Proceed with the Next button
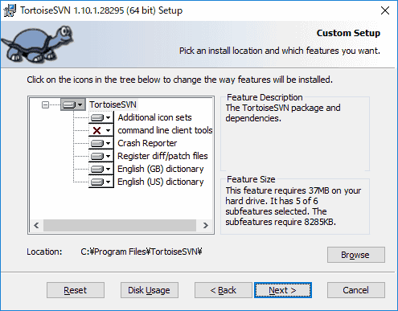Screen dimensions: 398x311 (283, 290)
